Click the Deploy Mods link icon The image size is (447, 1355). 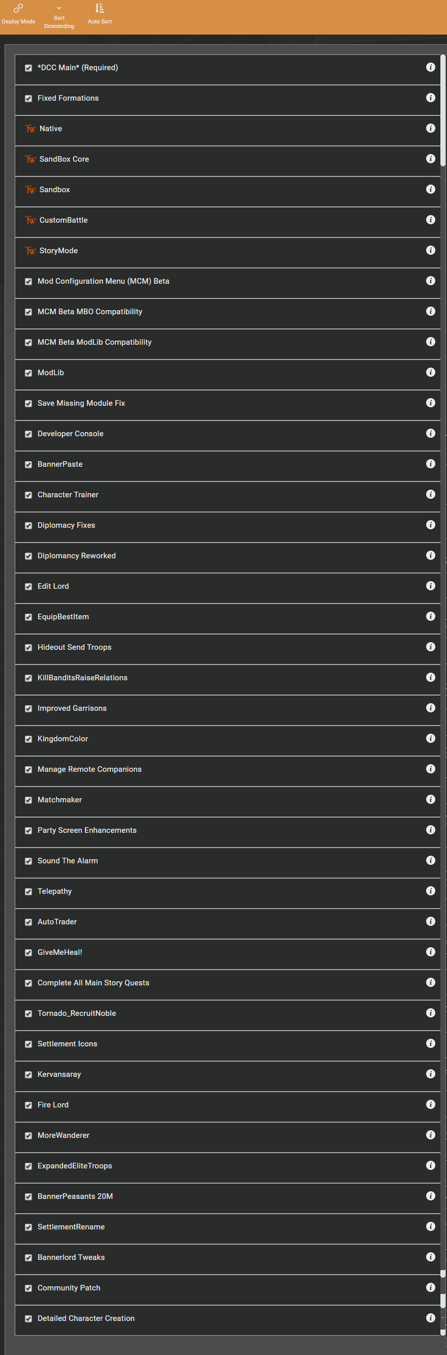(x=18, y=9)
